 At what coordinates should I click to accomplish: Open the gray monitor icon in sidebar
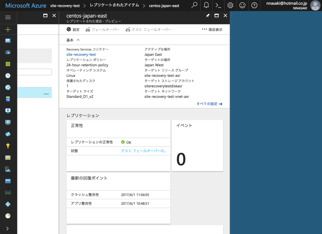coord(8,122)
